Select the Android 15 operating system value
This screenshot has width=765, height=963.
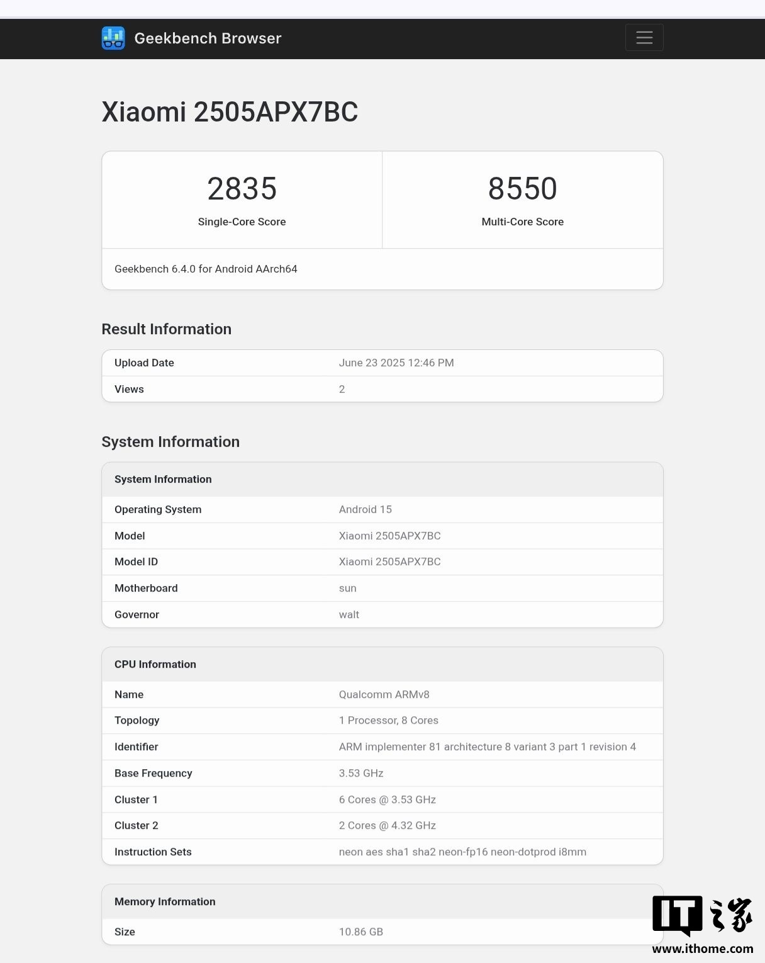click(x=365, y=509)
